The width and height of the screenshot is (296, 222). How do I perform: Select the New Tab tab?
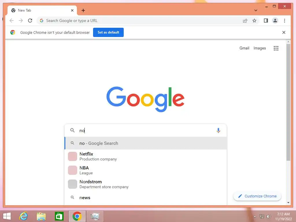(x=42, y=10)
